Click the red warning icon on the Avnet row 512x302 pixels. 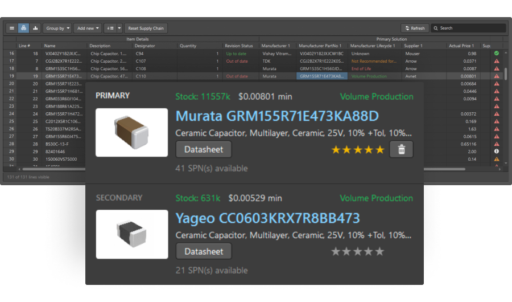click(497, 76)
